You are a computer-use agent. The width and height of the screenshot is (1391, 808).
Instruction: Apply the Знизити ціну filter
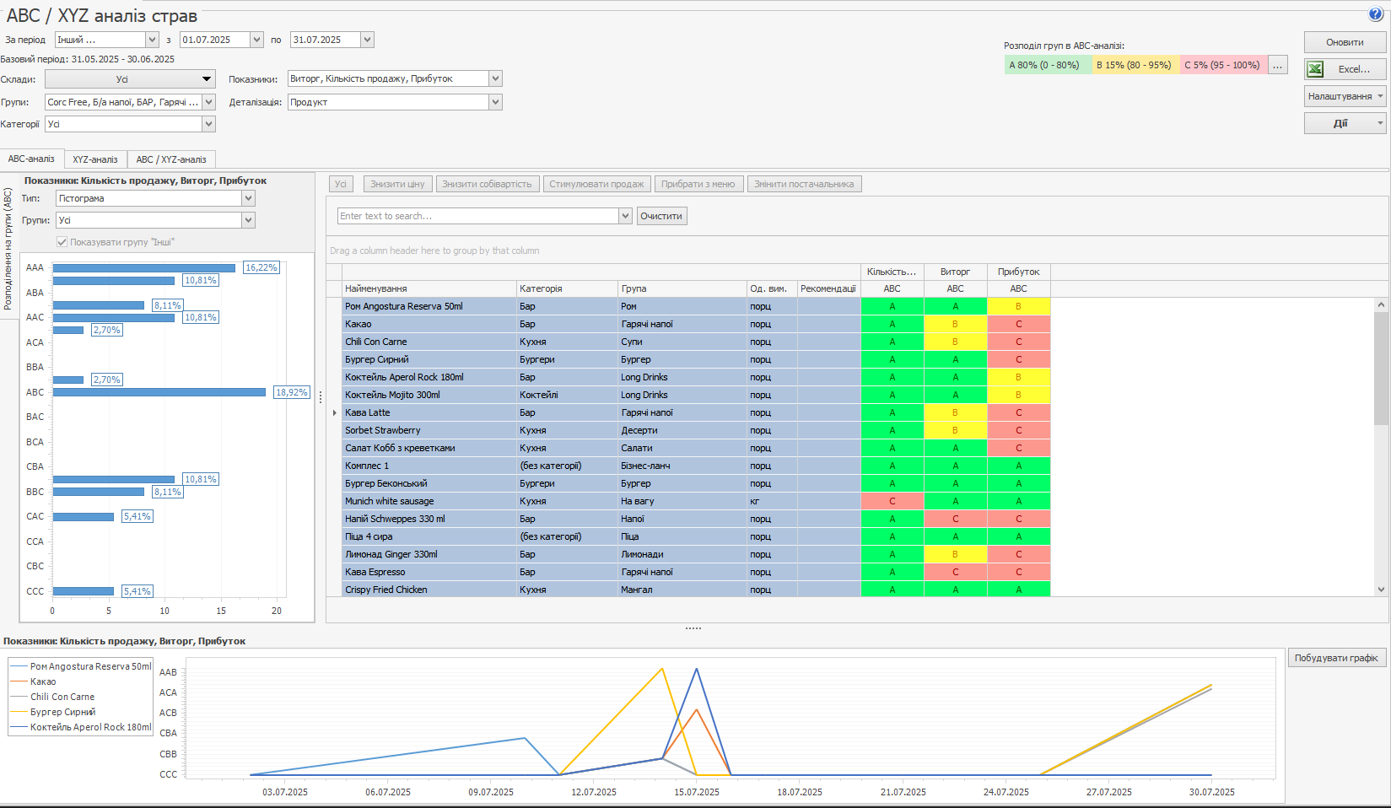[x=397, y=184]
